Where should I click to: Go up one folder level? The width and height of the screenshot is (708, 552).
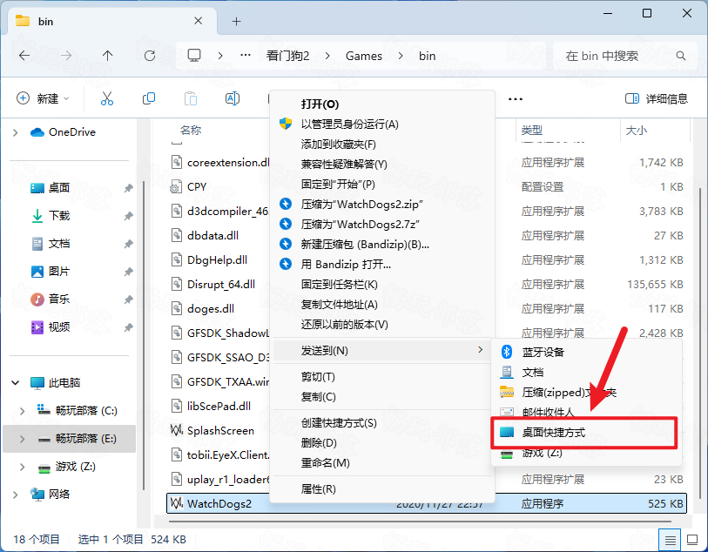[x=107, y=56]
